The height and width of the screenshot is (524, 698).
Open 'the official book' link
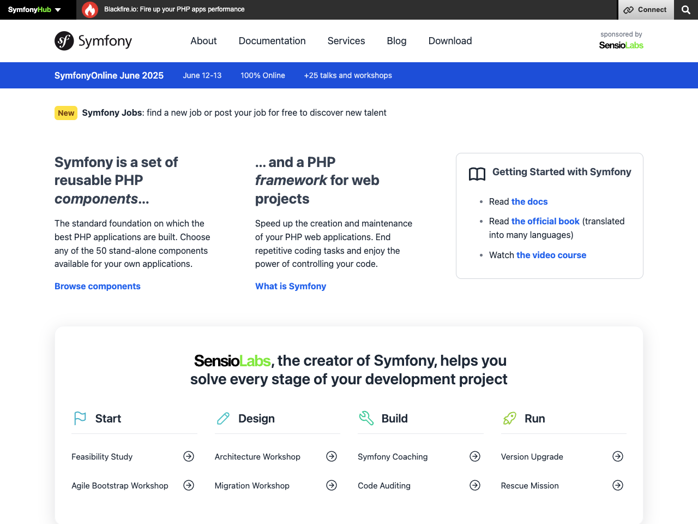pos(545,221)
